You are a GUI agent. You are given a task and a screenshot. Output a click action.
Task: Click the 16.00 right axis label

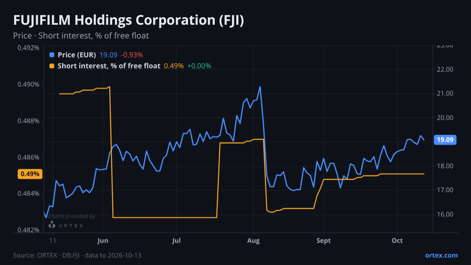(x=445, y=214)
